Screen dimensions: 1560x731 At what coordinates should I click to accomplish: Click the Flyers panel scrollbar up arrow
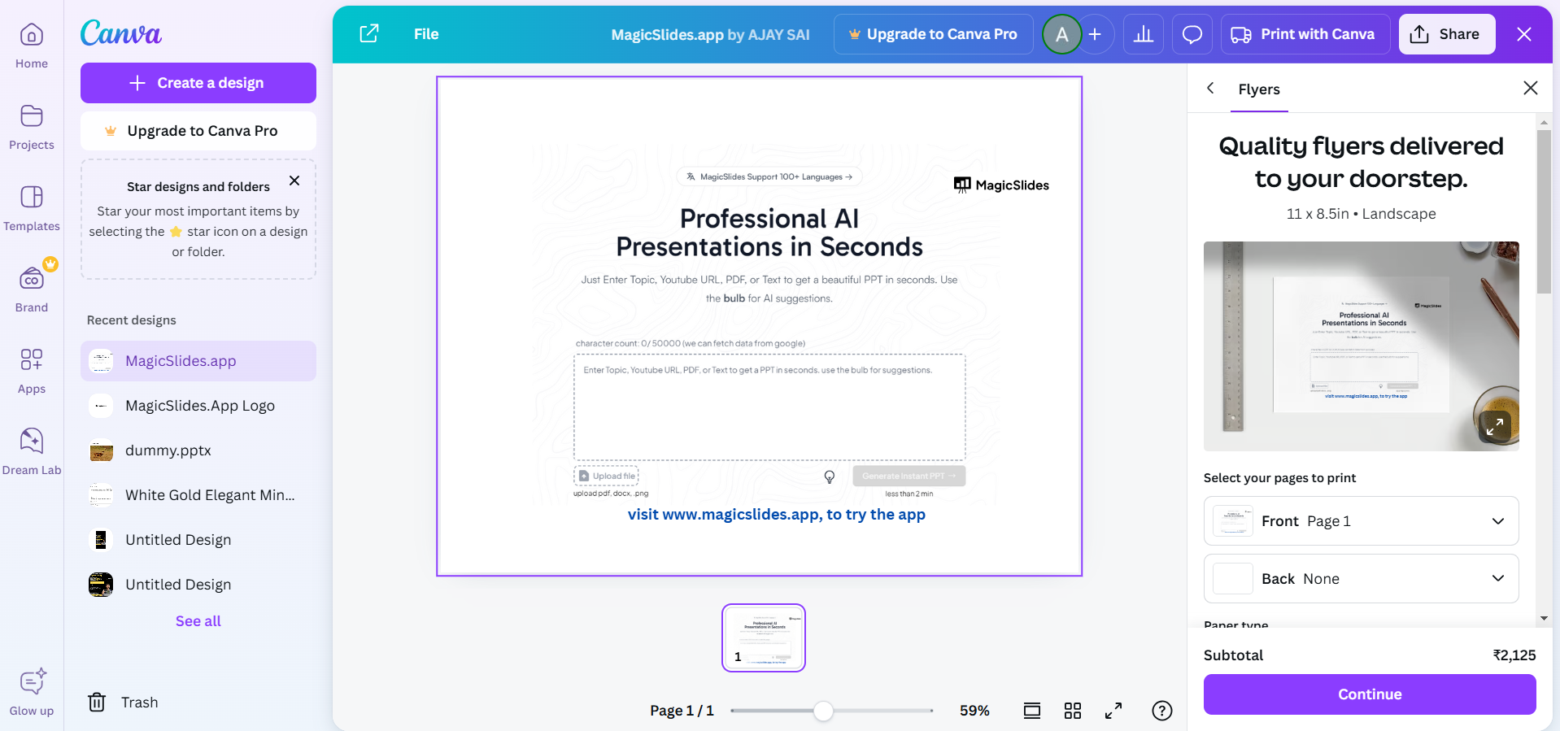pos(1544,122)
